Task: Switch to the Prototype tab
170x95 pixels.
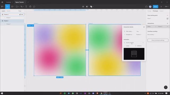Action: (155, 11)
